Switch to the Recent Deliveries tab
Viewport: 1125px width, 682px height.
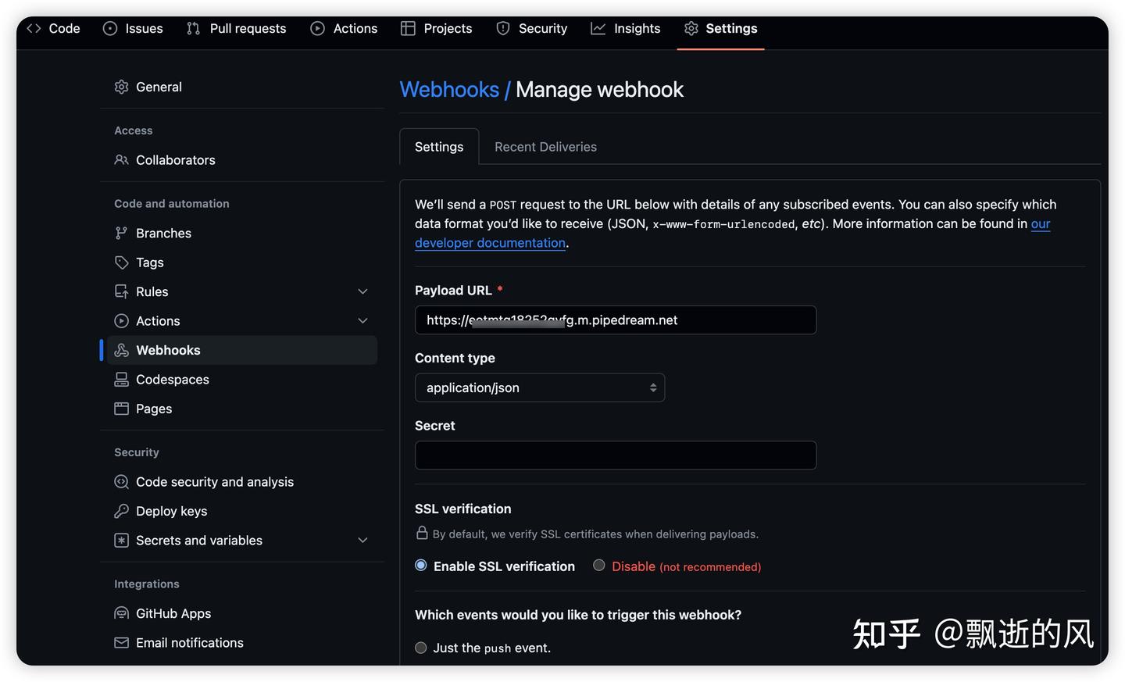tap(545, 147)
